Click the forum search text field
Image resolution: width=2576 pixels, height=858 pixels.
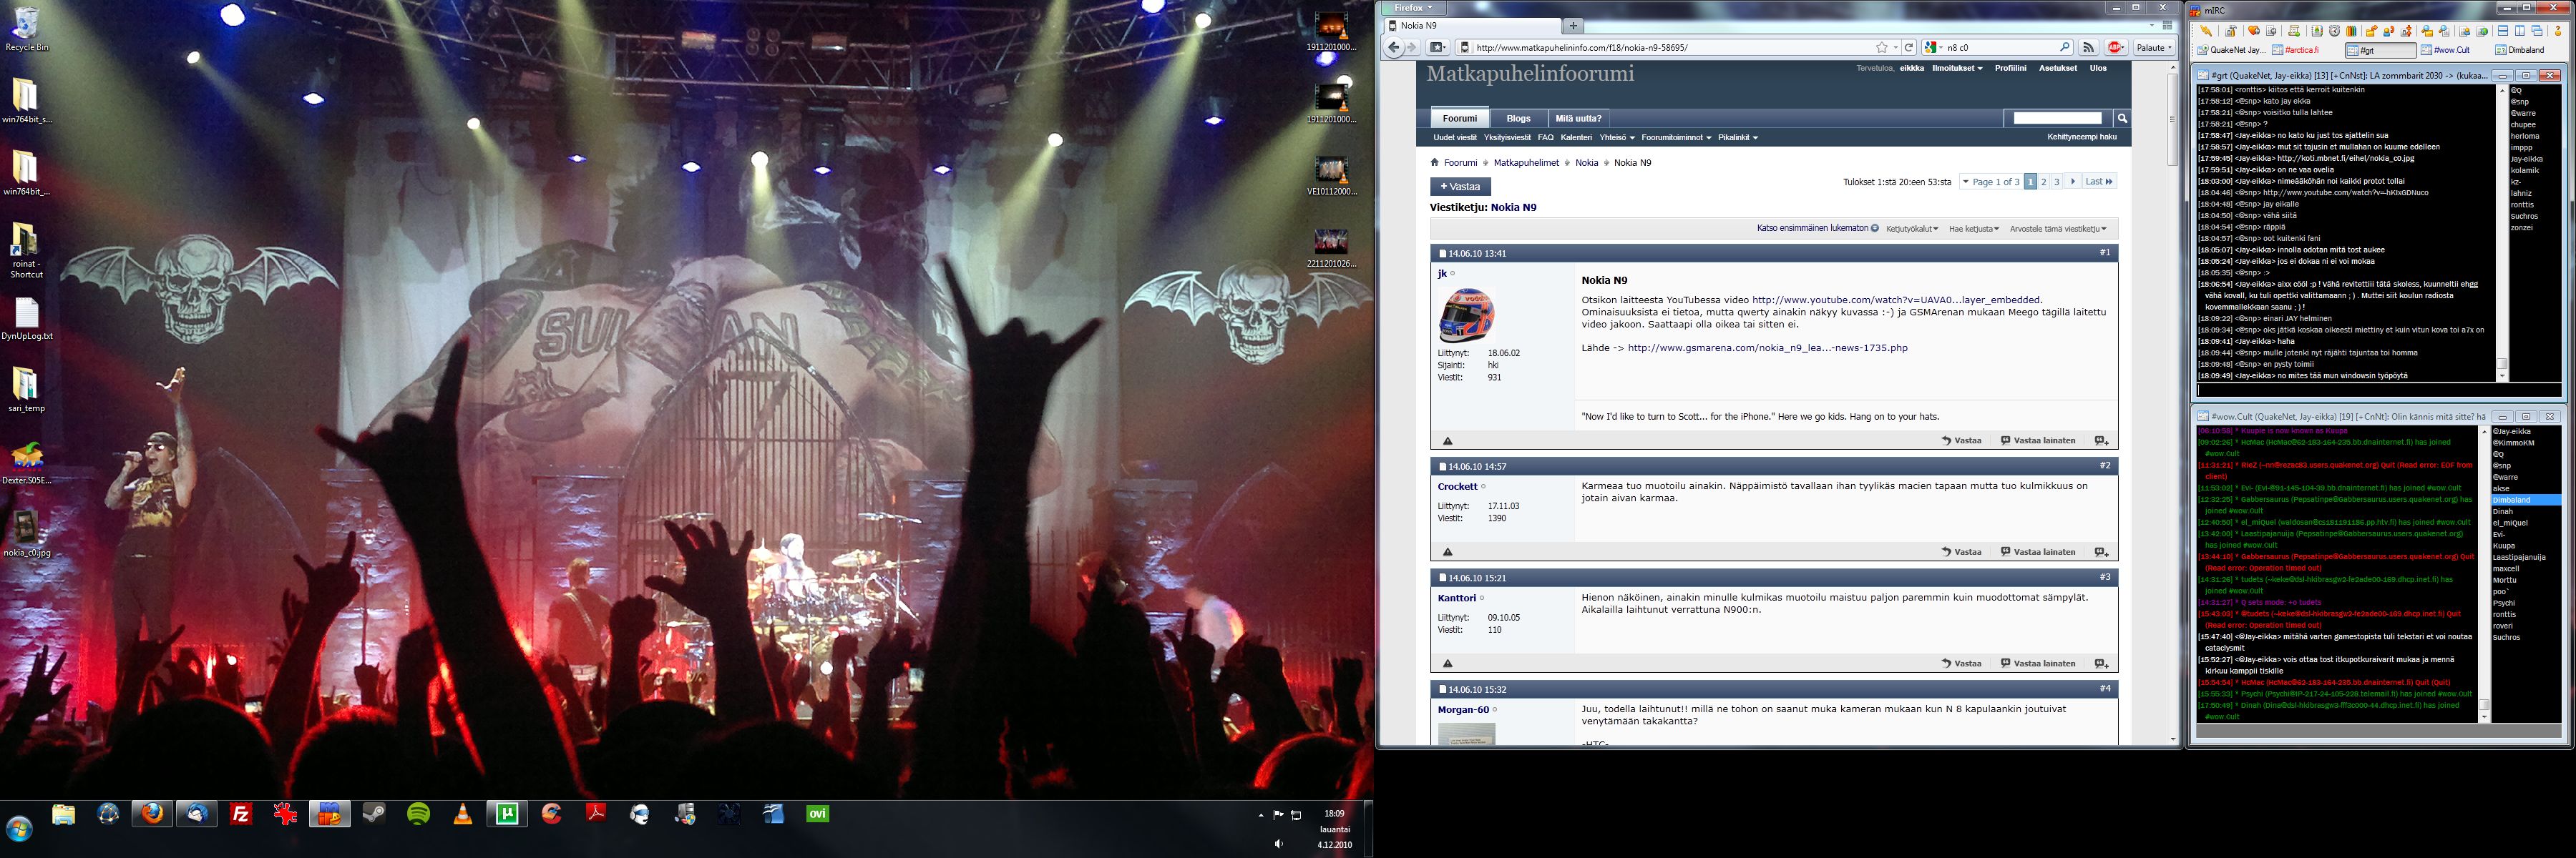(x=2057, y=118)
